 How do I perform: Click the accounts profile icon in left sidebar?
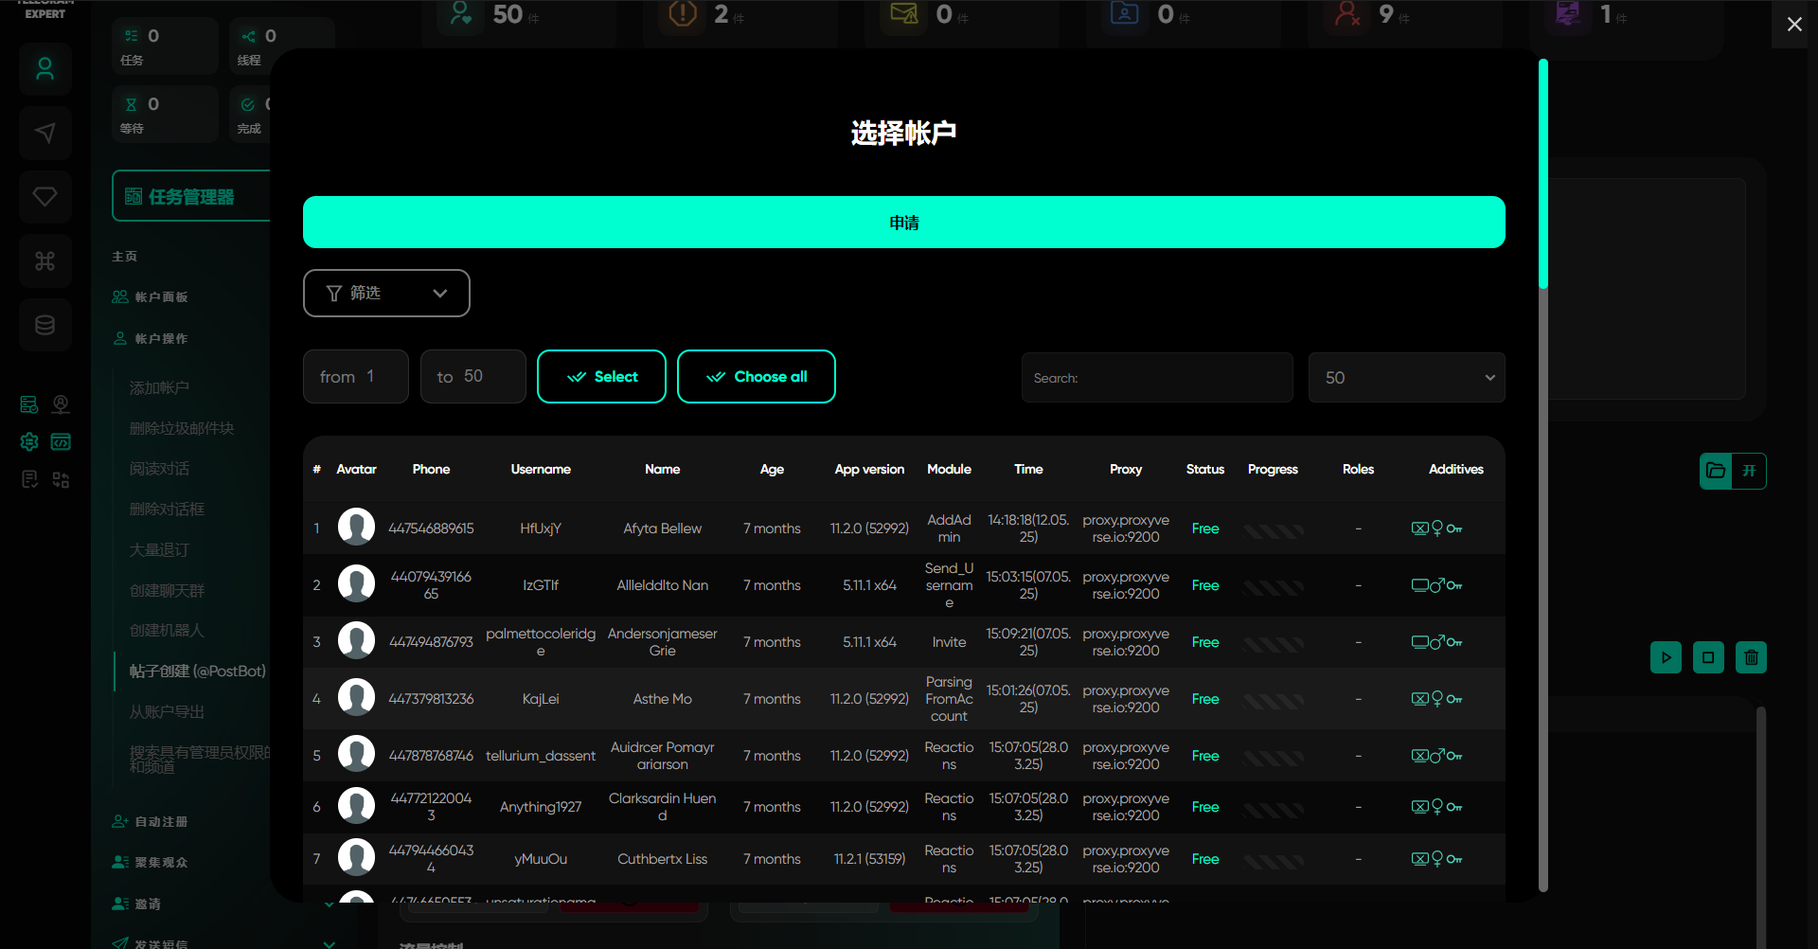pos(45,69)
